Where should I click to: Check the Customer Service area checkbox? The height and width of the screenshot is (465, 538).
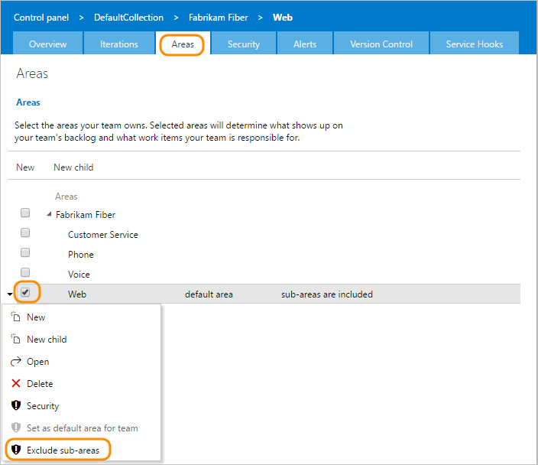(25, 232)
